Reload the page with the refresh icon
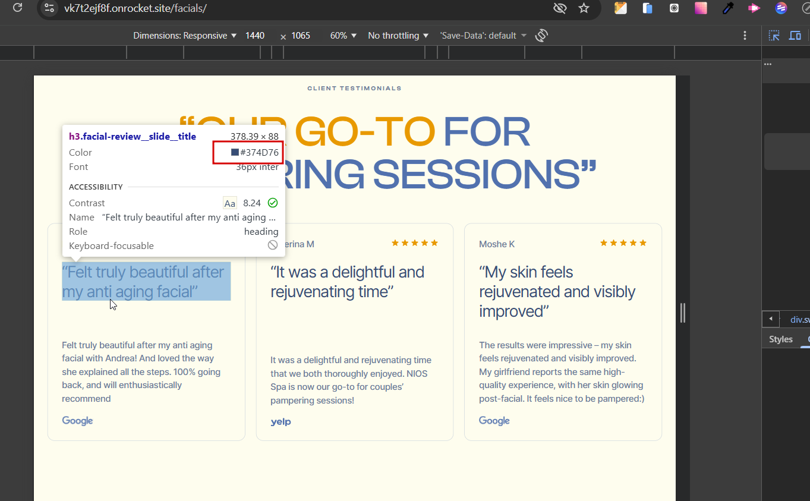 click(18, 8)
